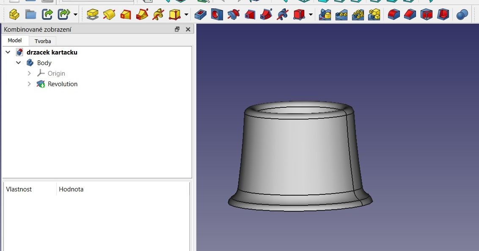
Task: Select the Origin item in tree
Action: pos(56,73)
